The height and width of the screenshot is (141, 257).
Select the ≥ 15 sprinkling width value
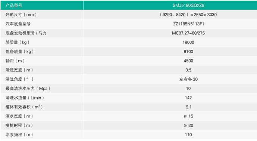pos(188,116)
